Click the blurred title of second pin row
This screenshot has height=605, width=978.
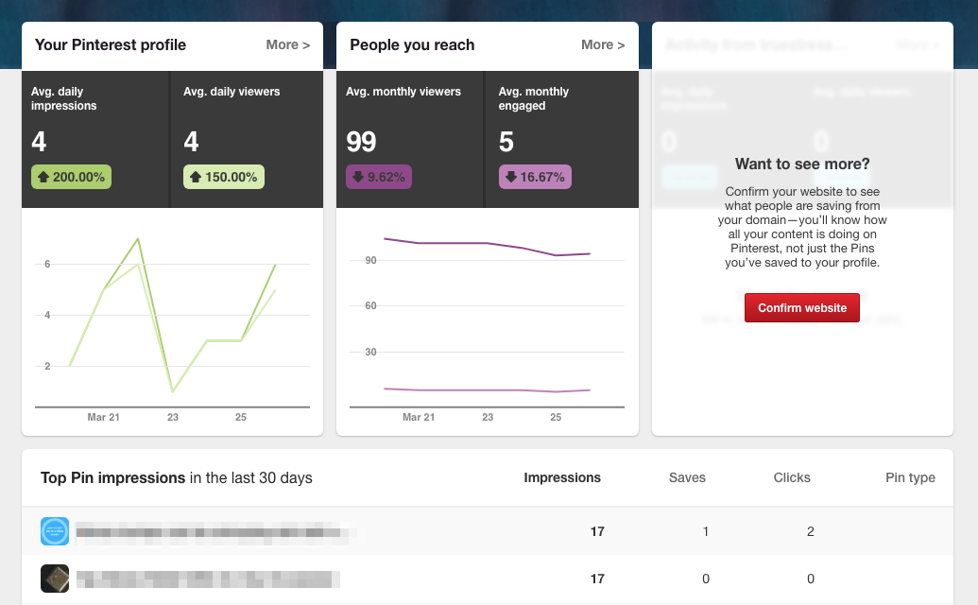(x=208, y=579)
